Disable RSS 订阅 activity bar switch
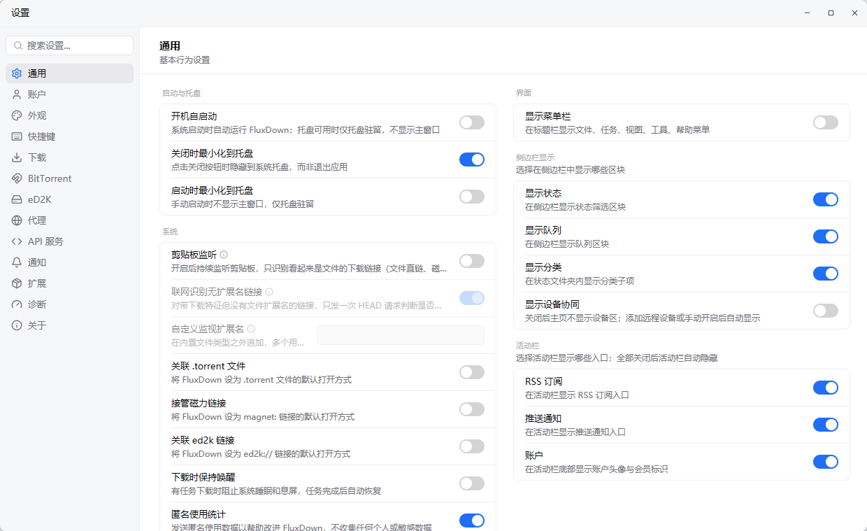The image size is (867, 531). [x=826, y=388]
